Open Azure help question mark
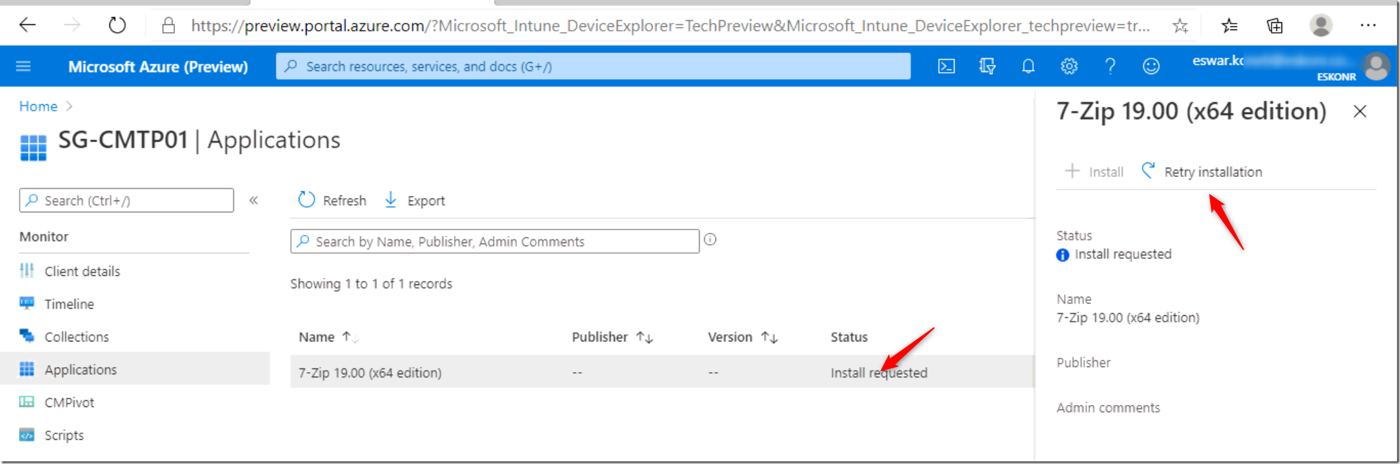The image size is (1400, 464). pos(1110,66)
